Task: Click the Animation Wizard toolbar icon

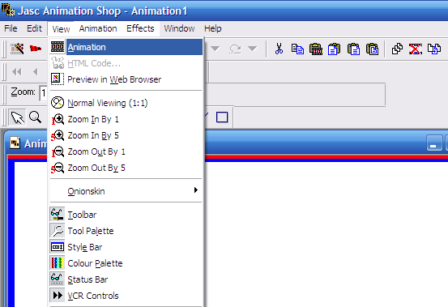Action: tap(17, 49)
